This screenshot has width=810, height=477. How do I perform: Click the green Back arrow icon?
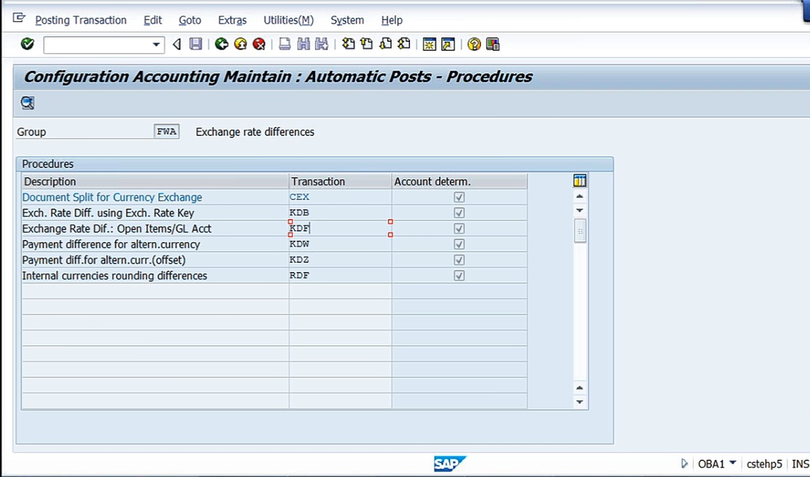[x=222, y=45]
